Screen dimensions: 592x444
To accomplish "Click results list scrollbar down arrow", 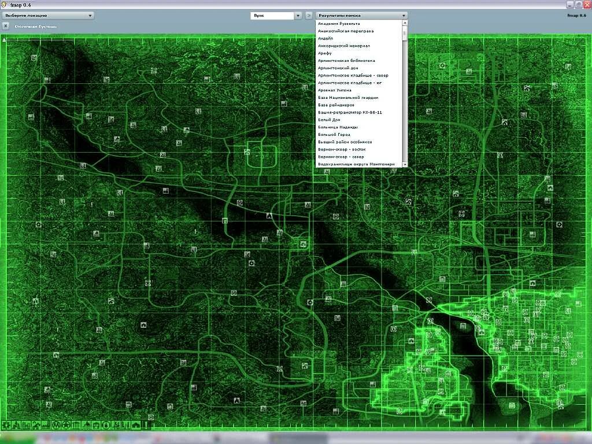I will click(x=405, y=165).
